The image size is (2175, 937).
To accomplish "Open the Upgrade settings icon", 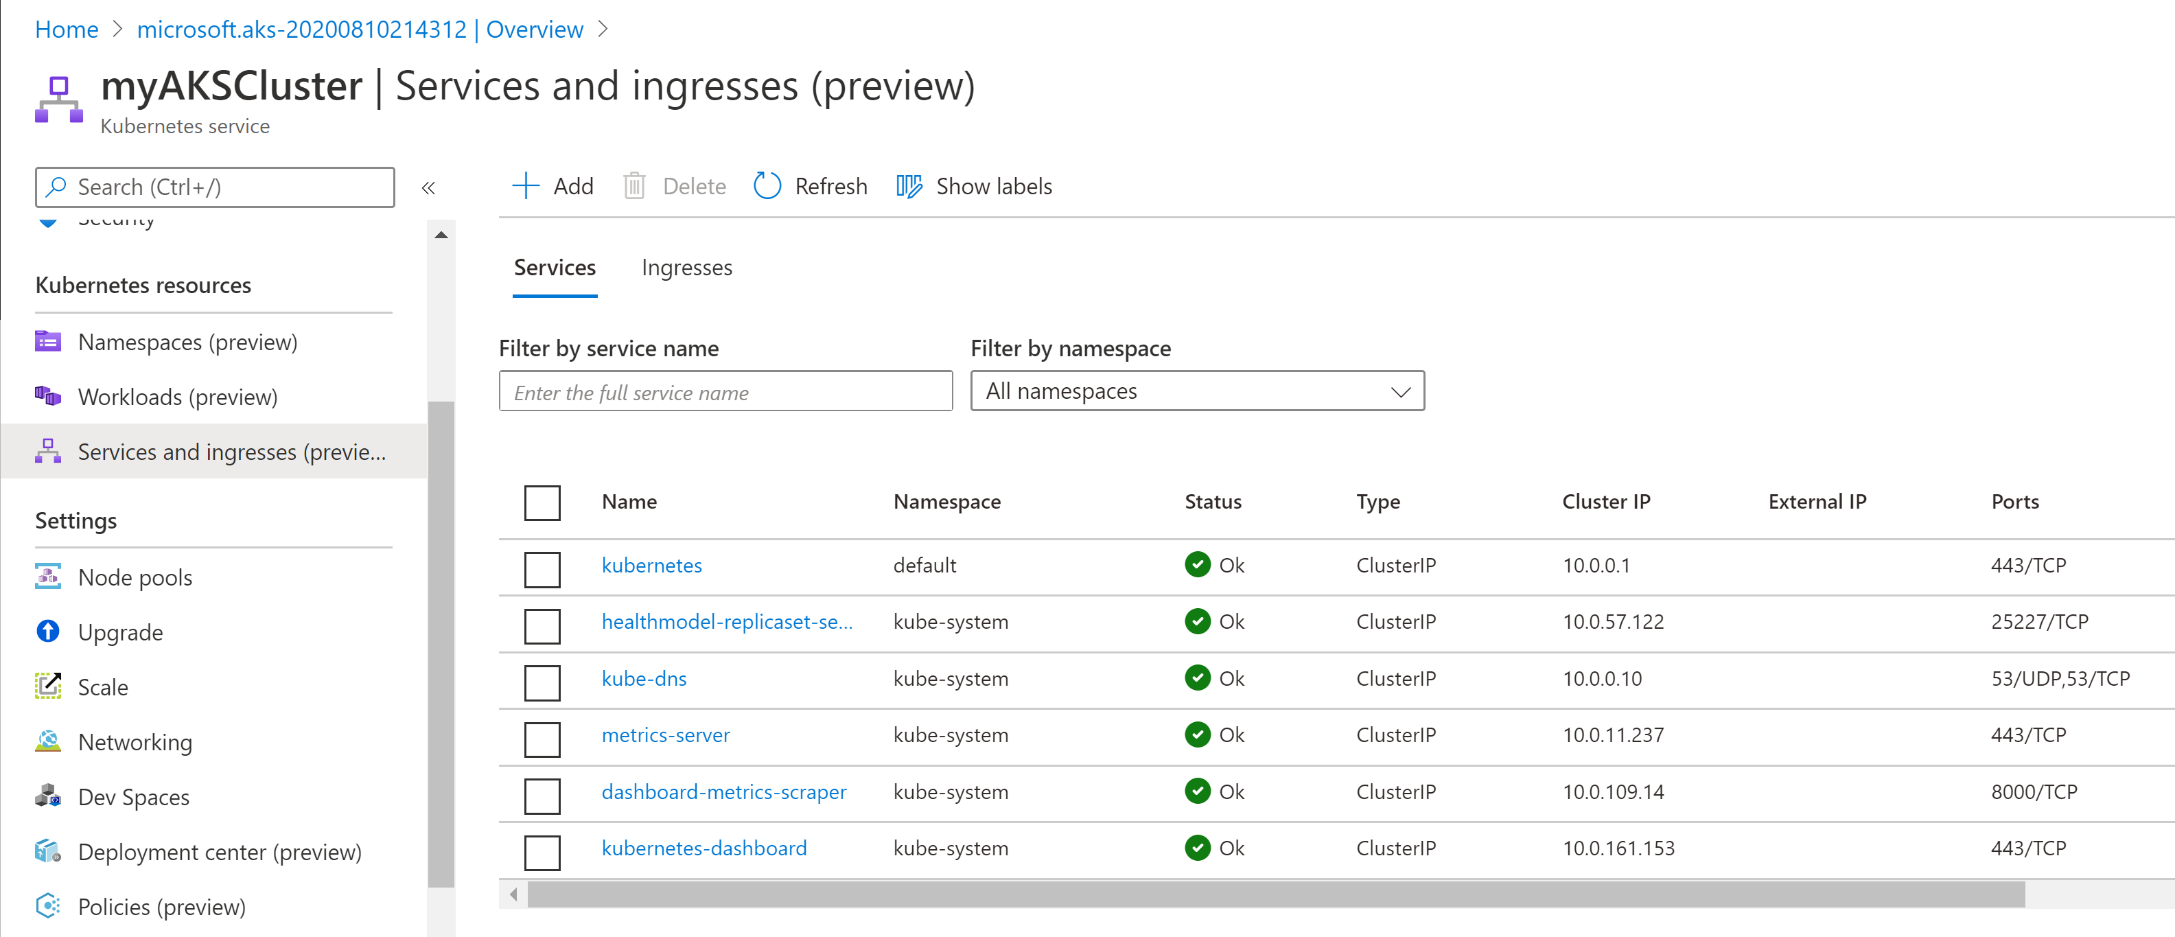I will point(48,632).
